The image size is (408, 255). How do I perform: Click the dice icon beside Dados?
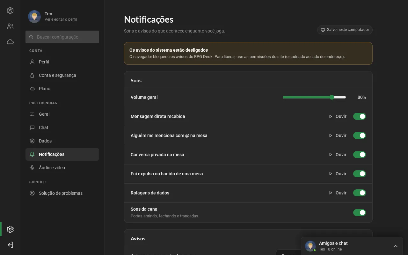(32, 141)
